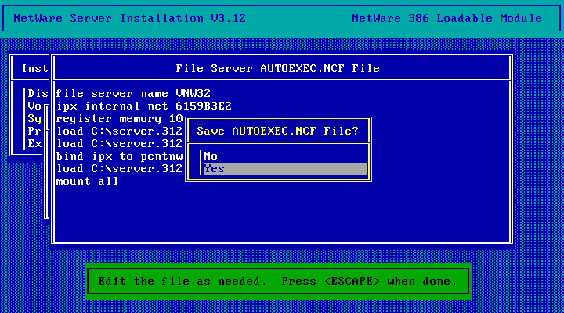This screenshot has width=564, height=313.
Task: Click the first 'load C:\server.312' line
Action: [119, 131]
